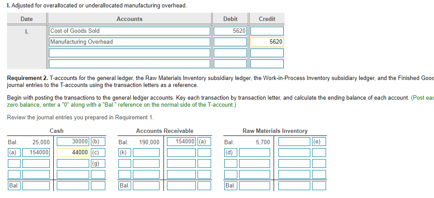Click the Date column header
Screen dimensions: 434x198
pyautogui.click(x=27, y=19)
